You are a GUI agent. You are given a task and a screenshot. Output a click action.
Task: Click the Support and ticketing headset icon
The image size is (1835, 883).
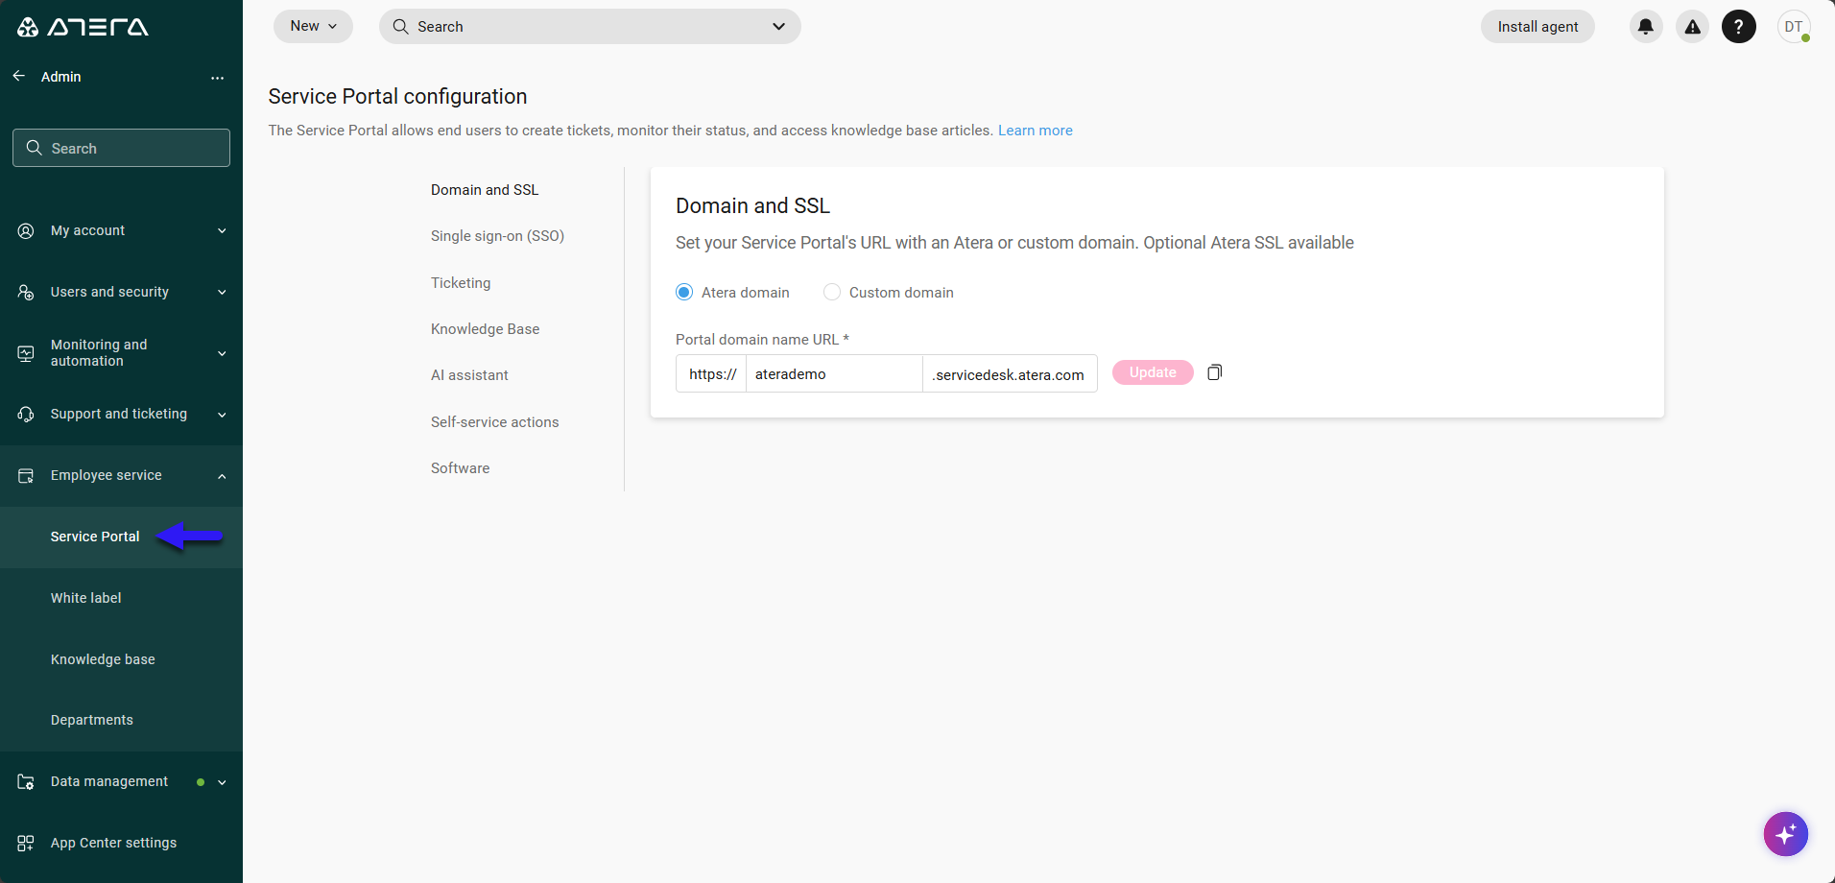pyautogui.click(x=26, y=414)
